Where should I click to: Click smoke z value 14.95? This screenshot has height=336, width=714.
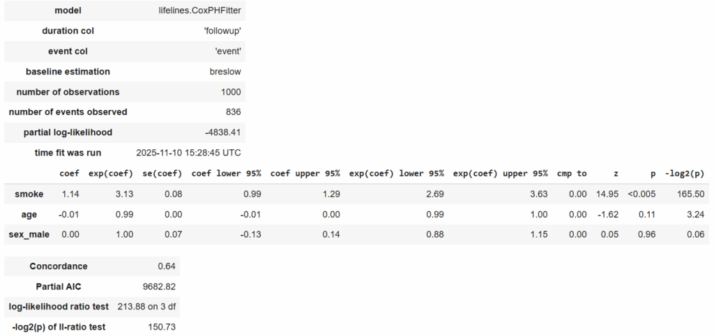point(607,194)
